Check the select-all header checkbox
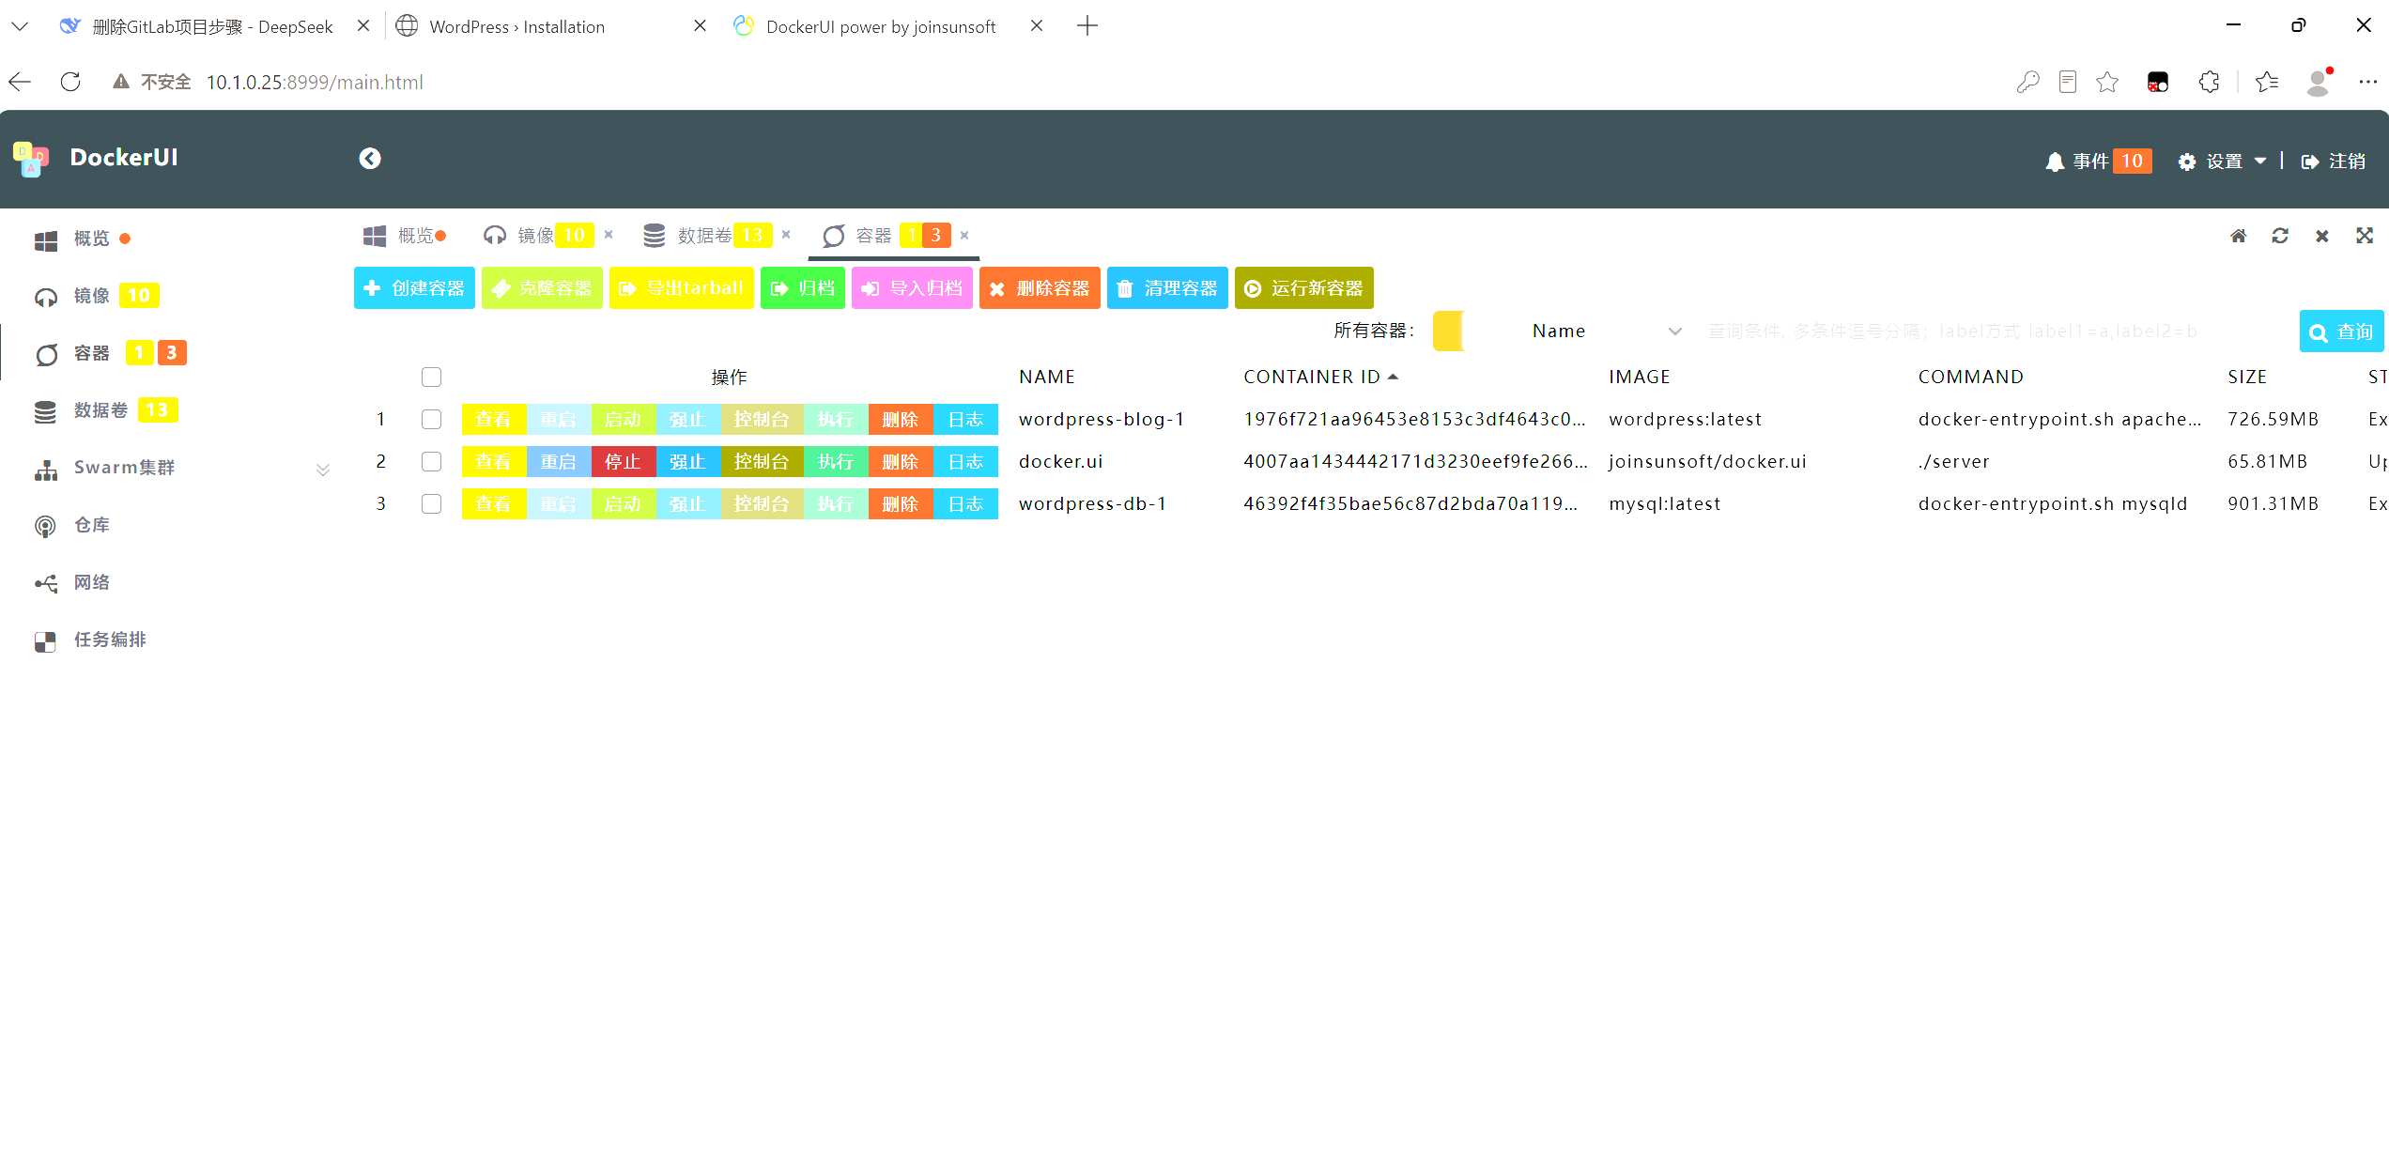2389x1172 pixels. [x=432, y=378]
